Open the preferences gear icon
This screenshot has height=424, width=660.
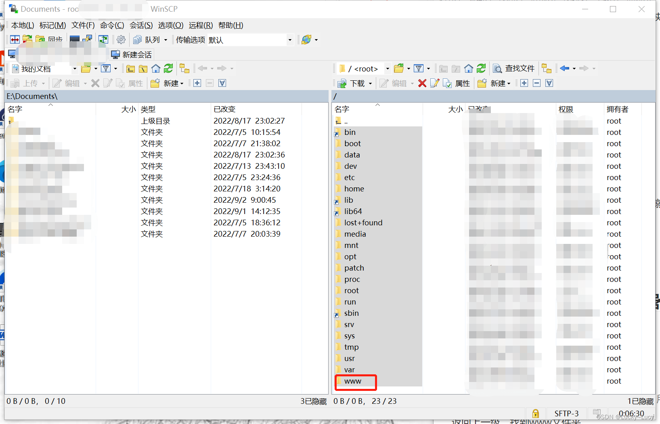tap(121, 40)
